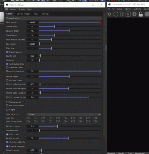Open the Octane settings hamburger menu icon
Screen dimensions: 149x154
pos(7,9)
